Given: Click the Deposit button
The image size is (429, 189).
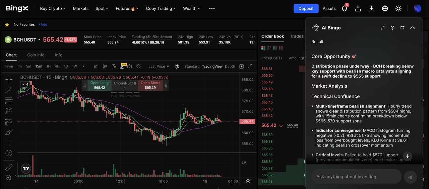Looking at the screenshot, I should pos(306,8).
